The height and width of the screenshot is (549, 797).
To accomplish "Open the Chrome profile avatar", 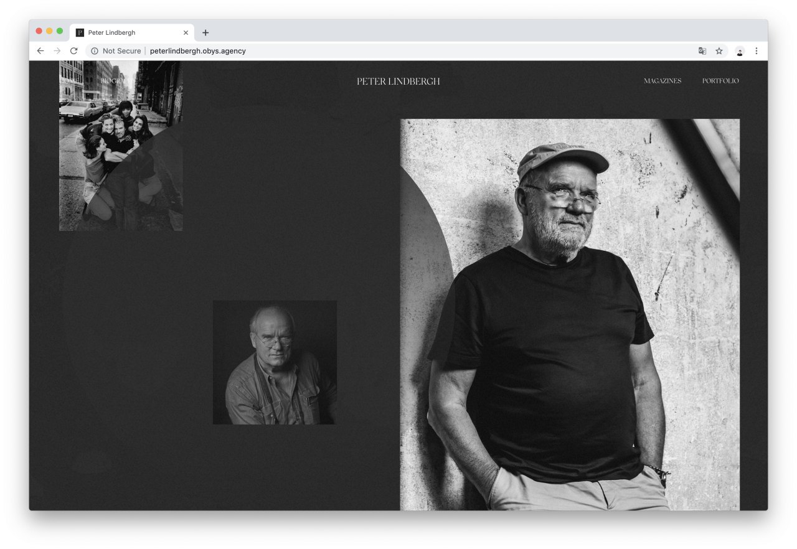I will pos(740,51).
